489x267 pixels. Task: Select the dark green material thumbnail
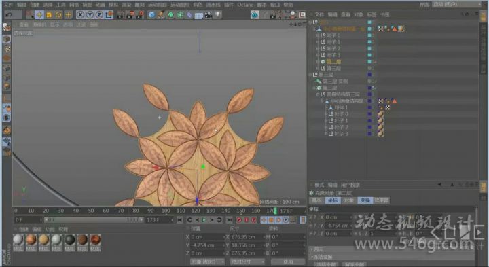(69, 243)
